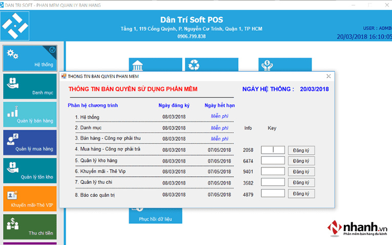Click info code 9401
The height and width of the screenshot is (245, 392).
pos(248,172)
